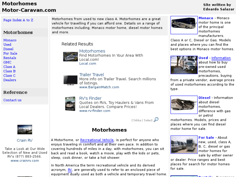Click the centered Motorhomes article heading
This screenshot has height=177, width=236.
tap(109, 130)
